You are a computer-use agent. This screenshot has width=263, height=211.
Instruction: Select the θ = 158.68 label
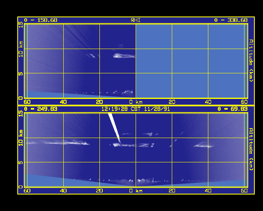[x=41, y=20]
